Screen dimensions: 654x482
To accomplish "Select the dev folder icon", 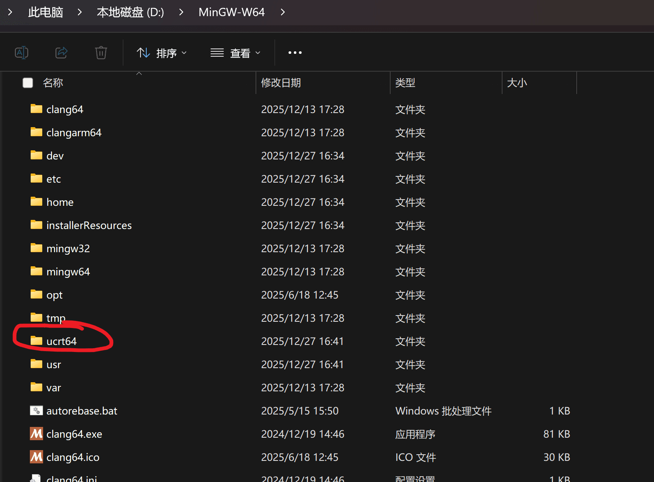I will click(36, 155).
